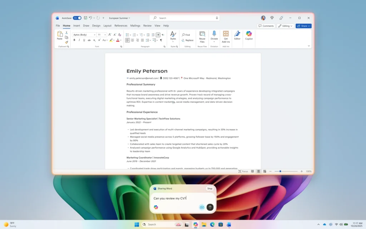The width and height of the screenshot is (366, 229).
Task: Expand the European Summer styles dropdown
Action: [130, 18]
